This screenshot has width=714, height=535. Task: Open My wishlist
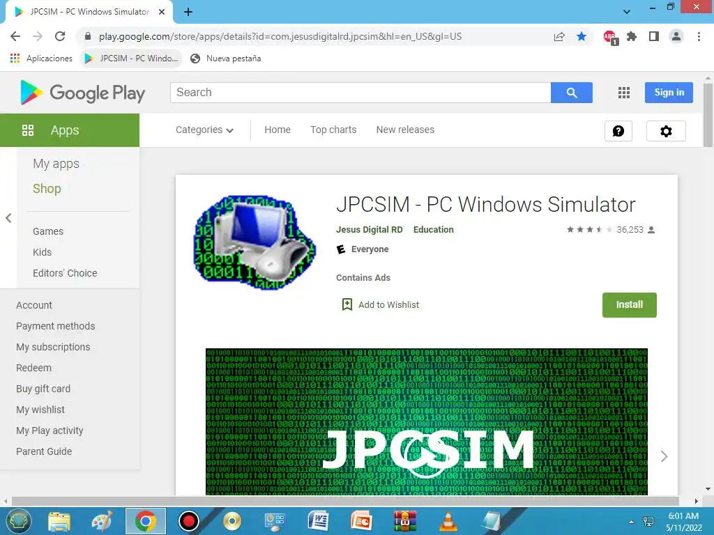40,410
